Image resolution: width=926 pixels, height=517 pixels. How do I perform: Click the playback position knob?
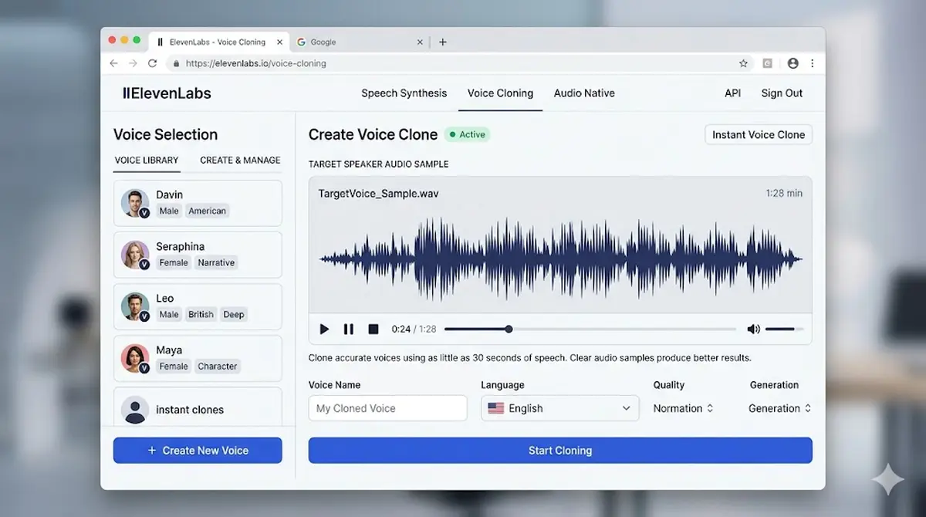point(509,329)
